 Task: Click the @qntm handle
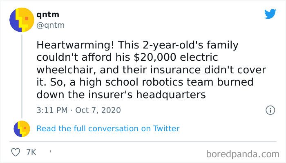(x=51, y=25)
